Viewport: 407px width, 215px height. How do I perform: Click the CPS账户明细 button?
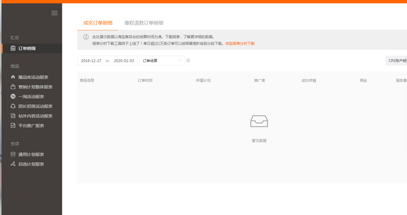[397, 61]
